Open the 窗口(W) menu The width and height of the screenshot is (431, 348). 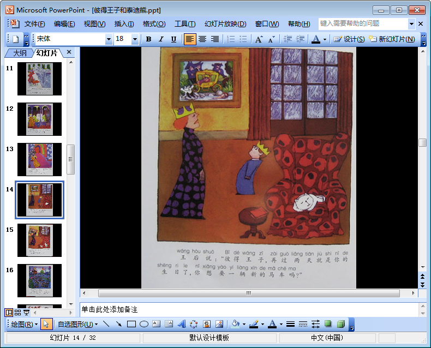(x=267, y=24)
